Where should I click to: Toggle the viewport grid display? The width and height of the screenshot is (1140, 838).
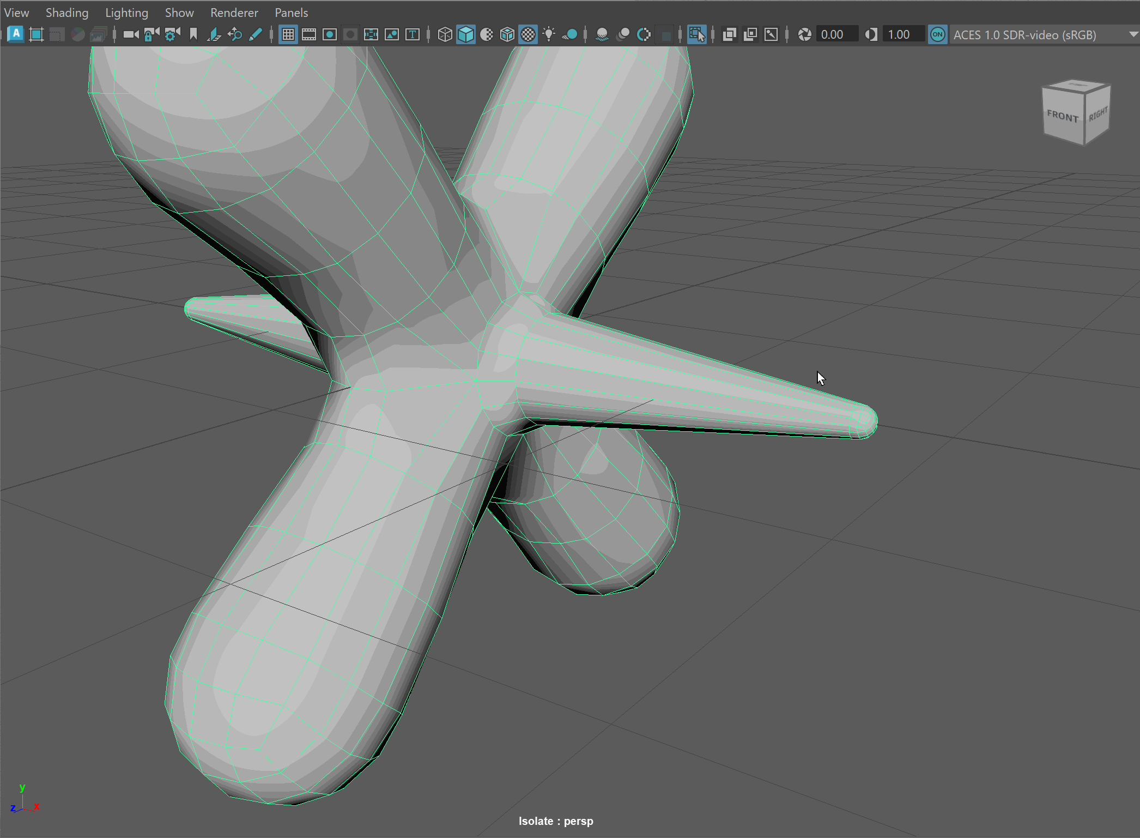coord(288,34)
